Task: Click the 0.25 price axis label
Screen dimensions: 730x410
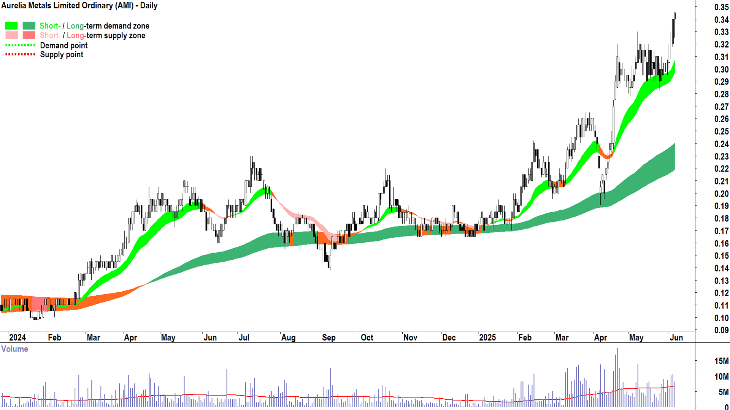Action: (721, 132)
